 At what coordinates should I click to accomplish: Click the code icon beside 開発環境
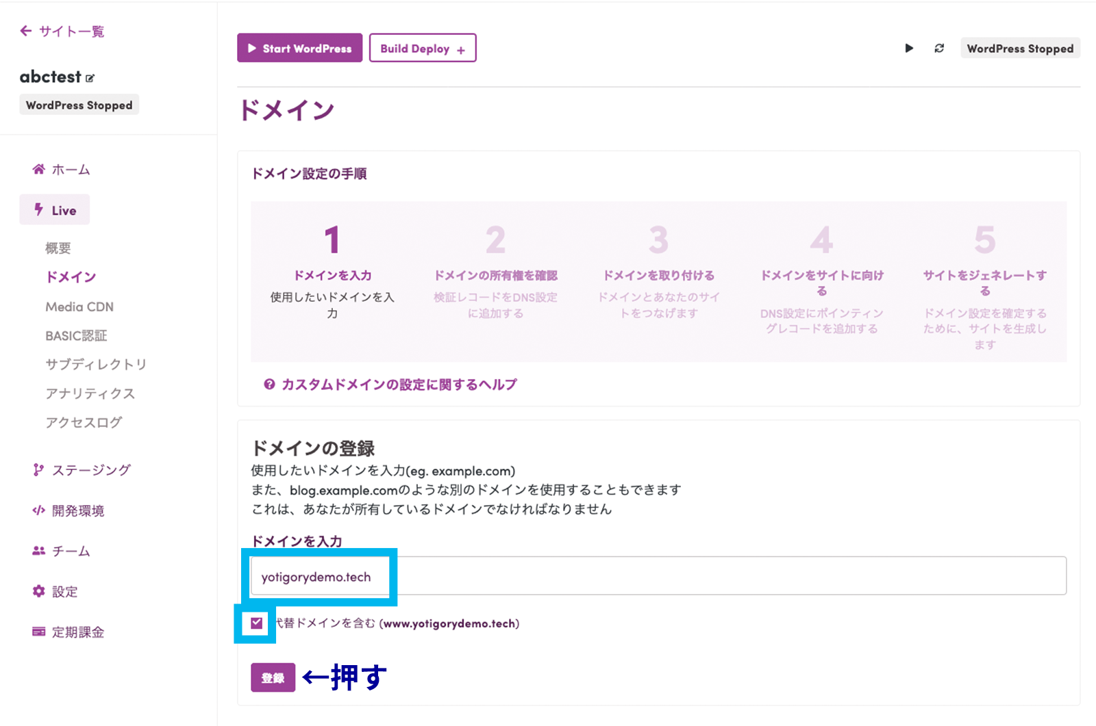click(x=39, y=510)
